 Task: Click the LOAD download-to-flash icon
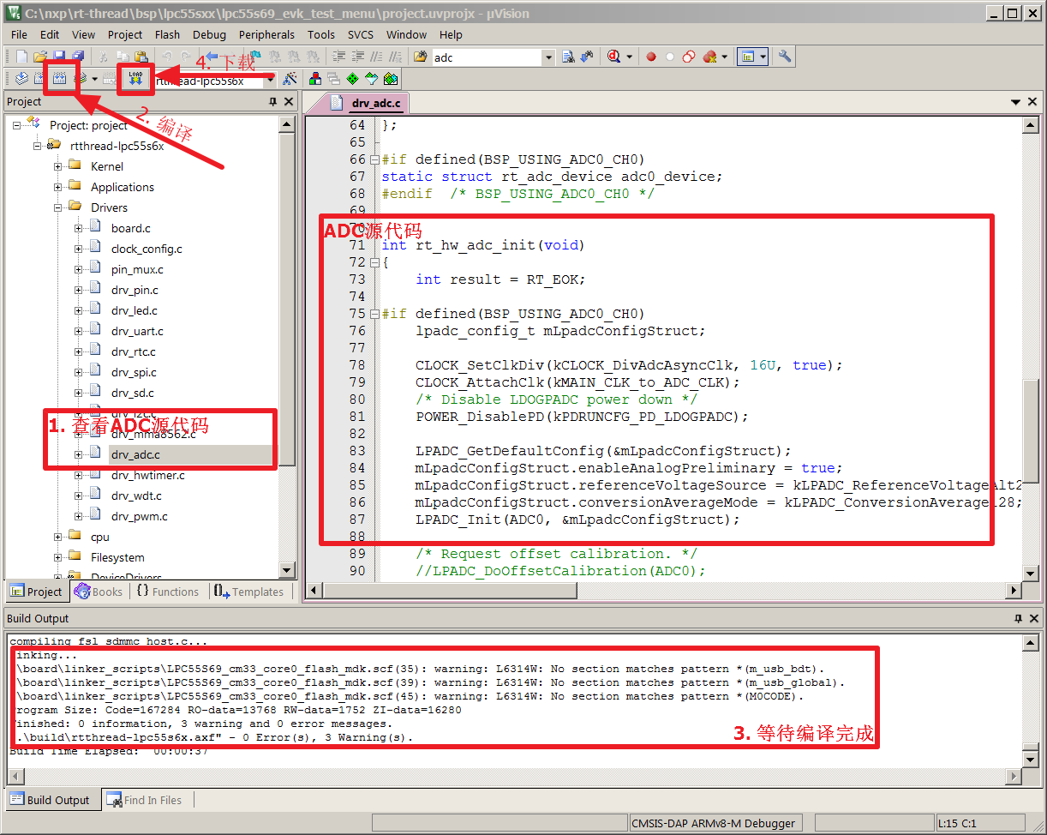coord(135,79)
